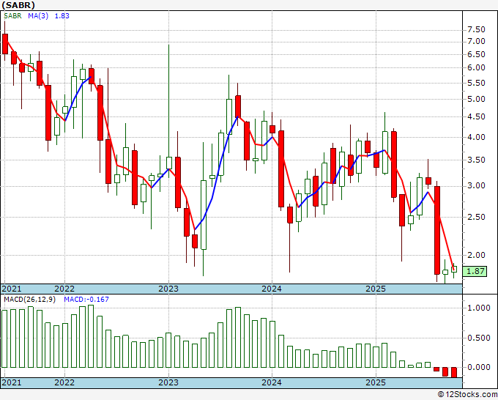Click the 1.83 moving average value
498x400 pixels.
[62, 16]
